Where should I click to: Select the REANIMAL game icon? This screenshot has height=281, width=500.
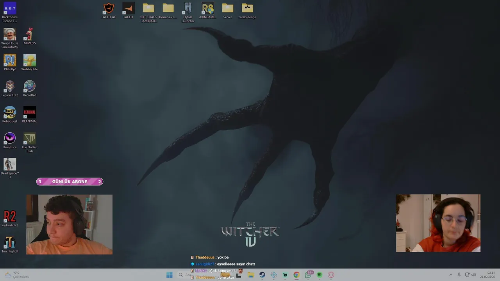point(30,114)
